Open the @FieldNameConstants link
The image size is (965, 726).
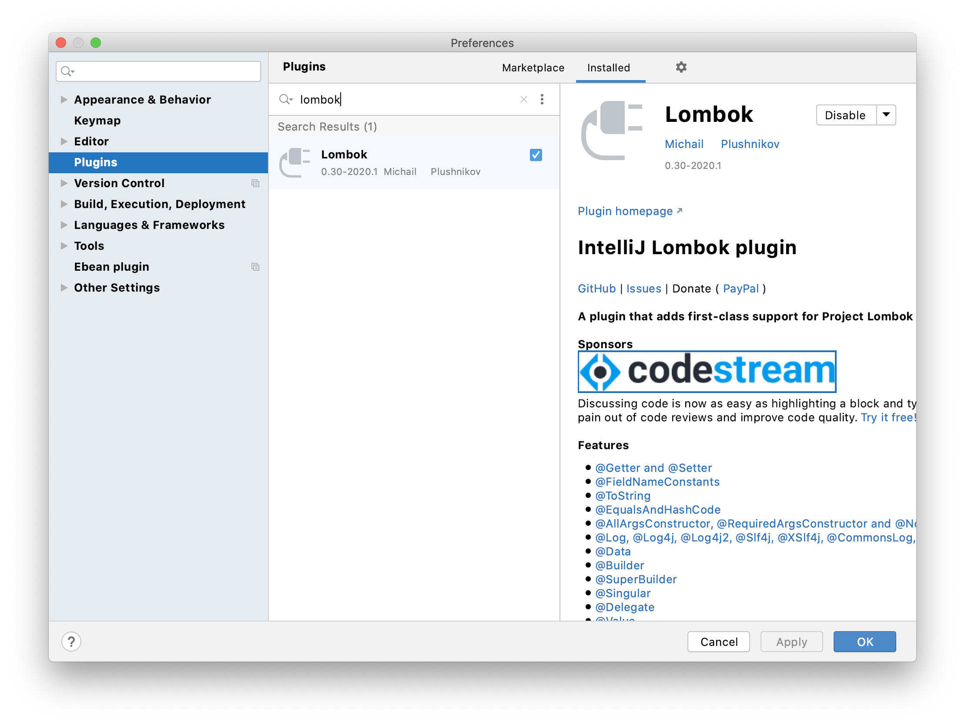point(657,481)
